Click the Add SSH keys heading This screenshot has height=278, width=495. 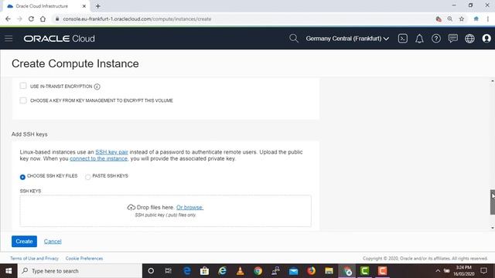tap(29, 134)
